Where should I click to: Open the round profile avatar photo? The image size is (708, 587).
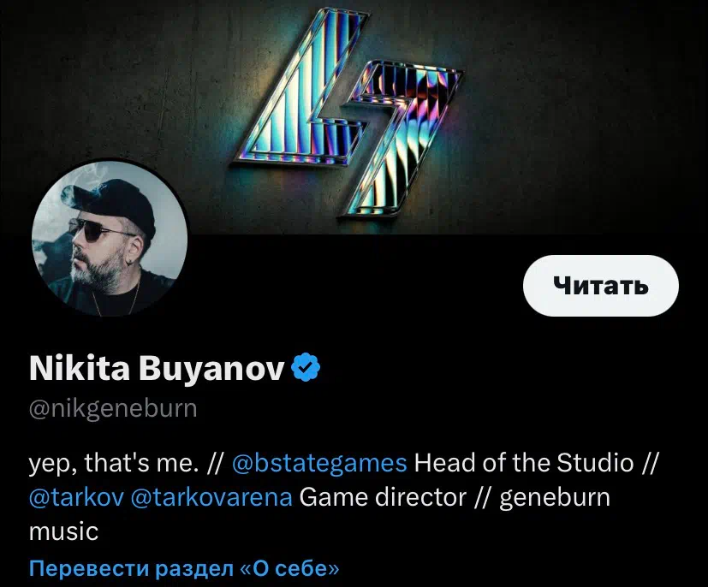tap(110, 239)
